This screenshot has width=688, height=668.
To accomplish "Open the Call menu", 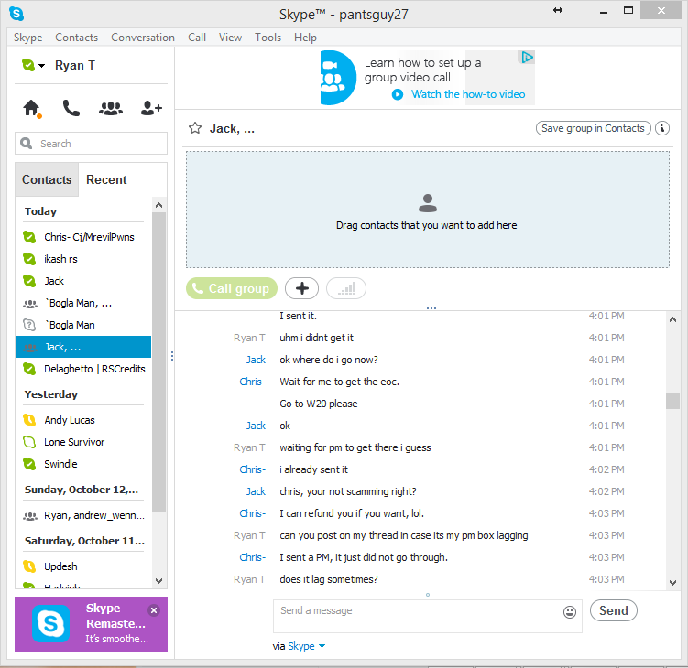I will coord(197,38).
